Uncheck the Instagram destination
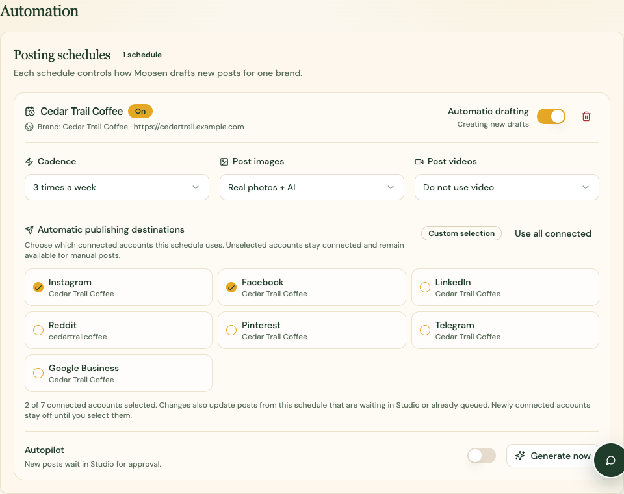Viewport: 624px width, 494px height. [118, 287]
